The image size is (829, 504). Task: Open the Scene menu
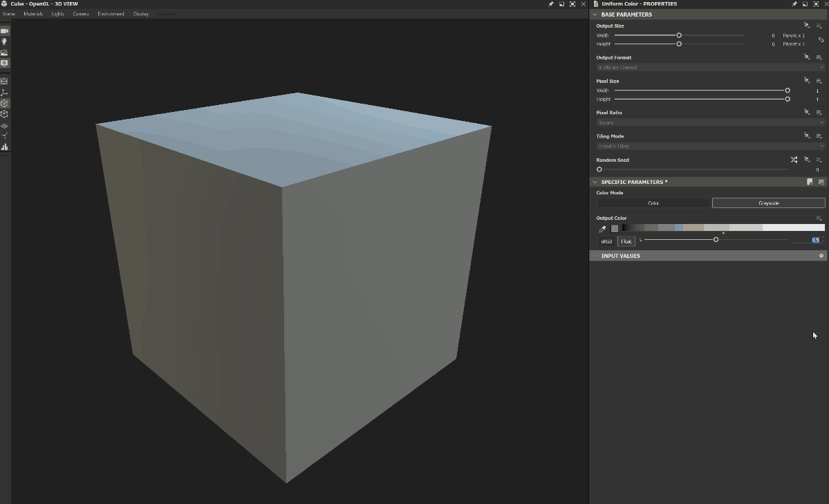point(9,14)
